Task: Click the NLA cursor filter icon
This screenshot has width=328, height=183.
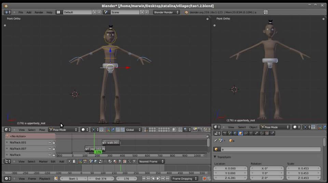Action: [x=69, y=161]
